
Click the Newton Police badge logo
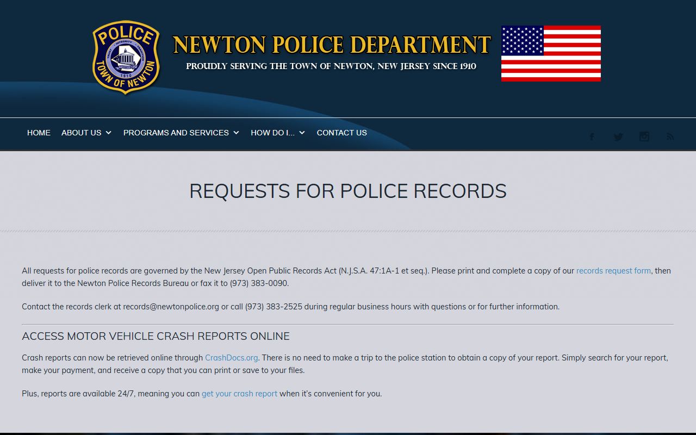tap(126, 58)
